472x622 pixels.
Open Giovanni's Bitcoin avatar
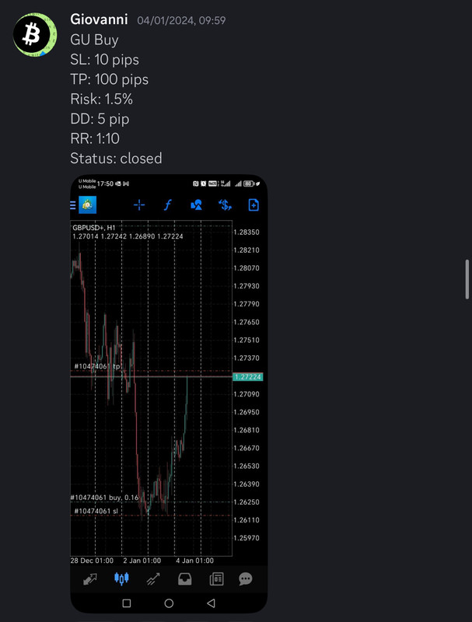34,34
